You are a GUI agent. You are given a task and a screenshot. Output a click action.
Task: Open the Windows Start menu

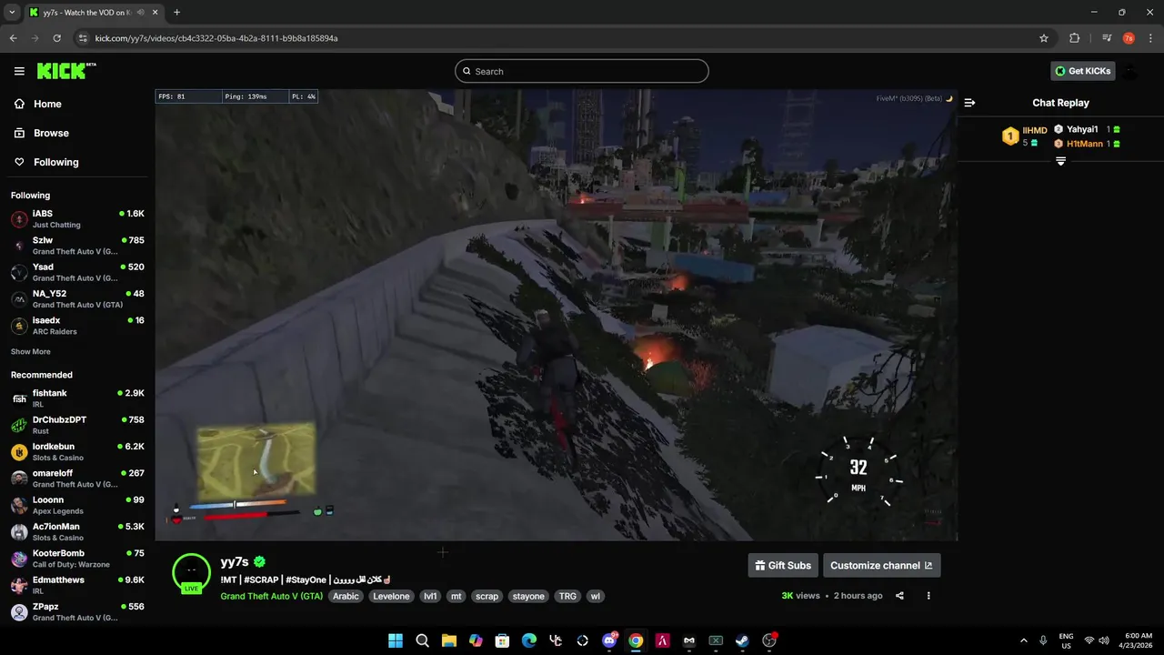pyautogui.click(x=396, y=640)
